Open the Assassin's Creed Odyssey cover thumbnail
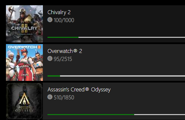Image resolution: width=185 pixels, height=120 pixels. (x=24, y=101)
